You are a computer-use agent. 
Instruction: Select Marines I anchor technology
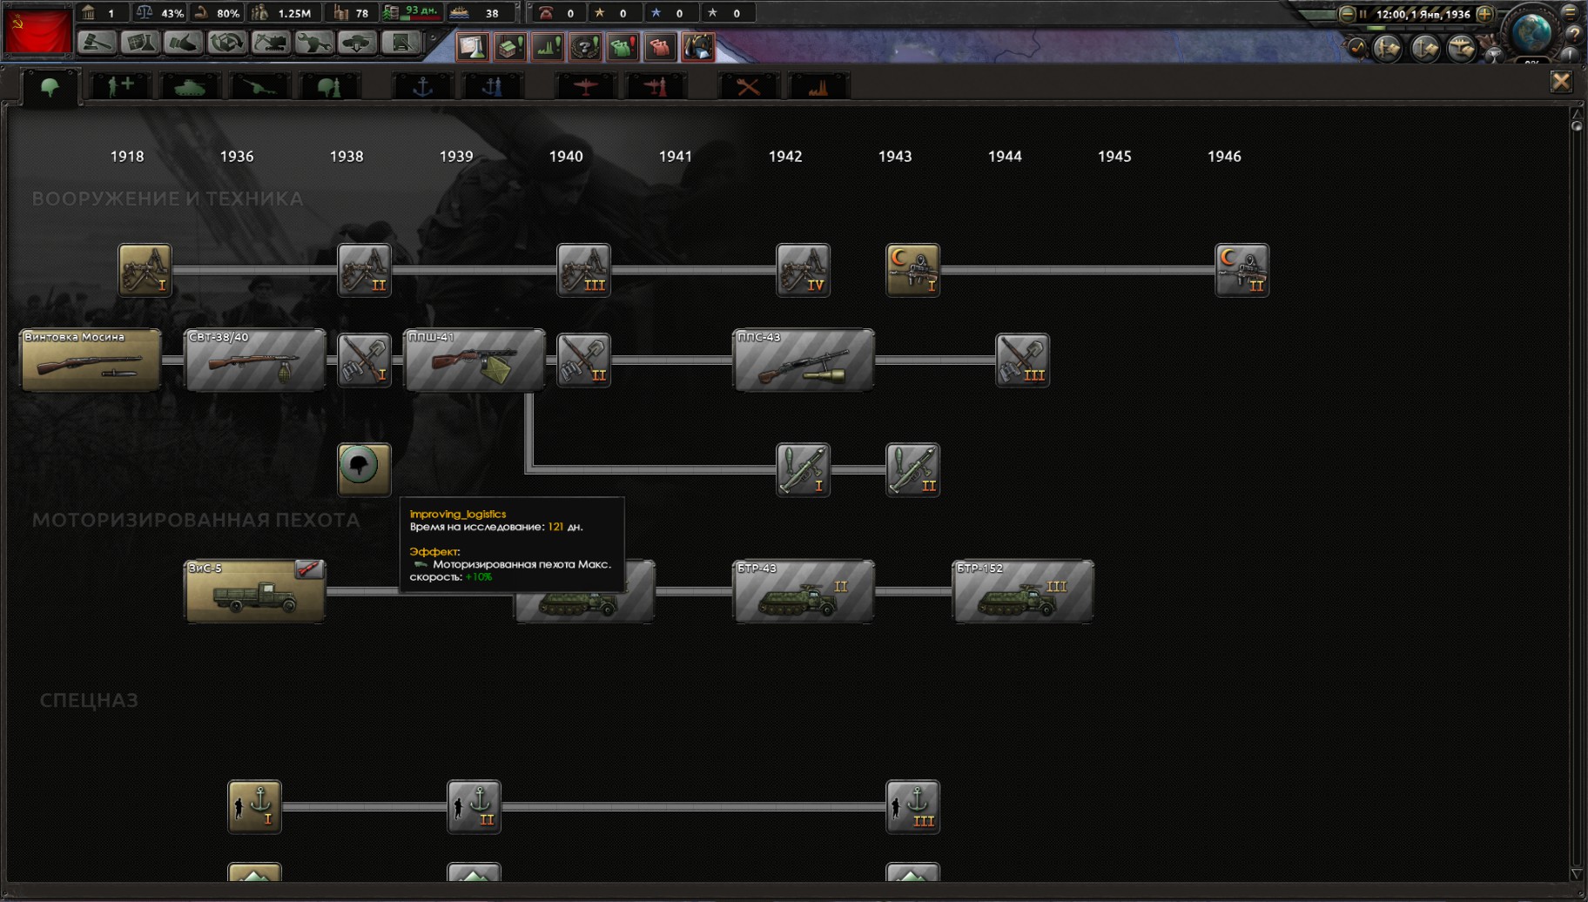tap(255, 806)
